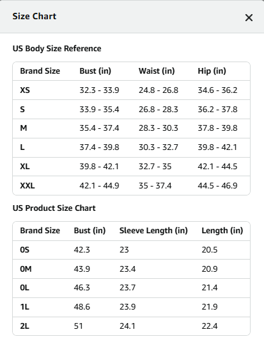Viewport: 264px width, 357px height.
Task: Click the Length (in) column header
Action: pyautogui.click(x=222, y=231)
